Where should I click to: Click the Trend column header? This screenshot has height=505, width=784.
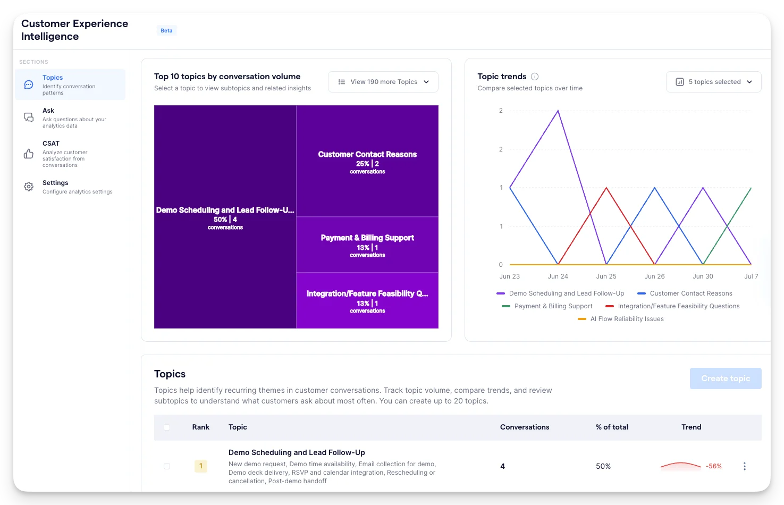691,427
